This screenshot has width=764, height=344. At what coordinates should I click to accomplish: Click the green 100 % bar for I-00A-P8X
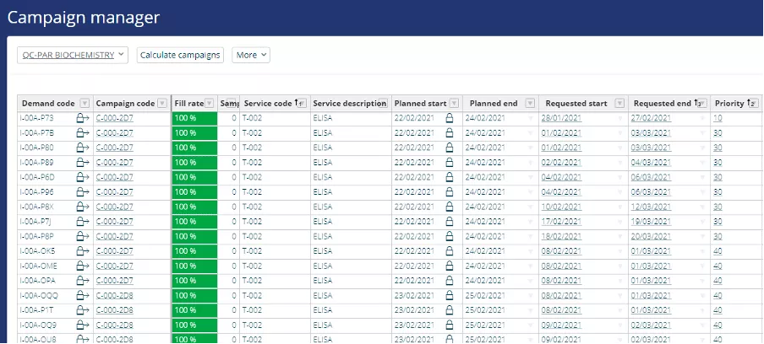click(x=194, y=207)
